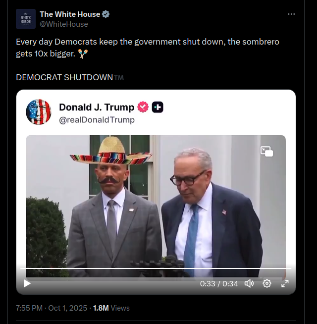Click the maracas emoji in the post text
The image size is (317, 324).
pyautogui.click(x=83, y=54)
